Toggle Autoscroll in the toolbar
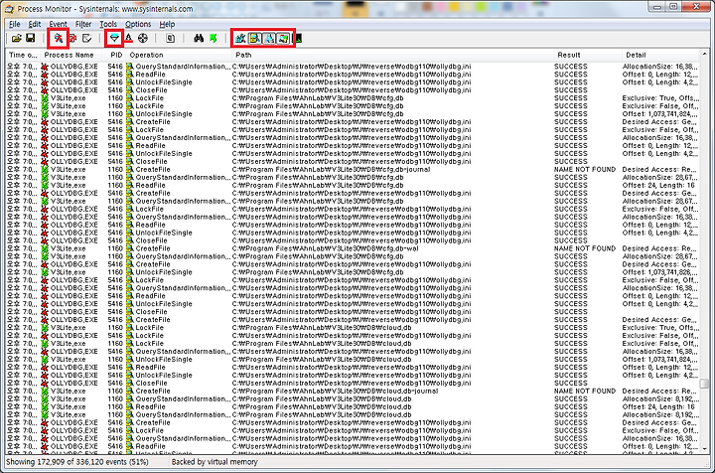This screenshot has height=473, width=715. pyautogui.click(x=72, y=39)
